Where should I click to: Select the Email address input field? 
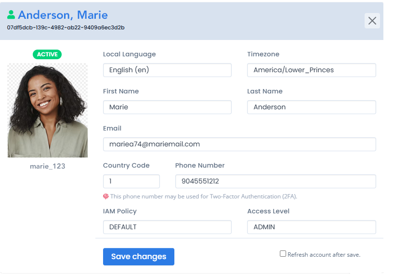click(x=239, y=144)
